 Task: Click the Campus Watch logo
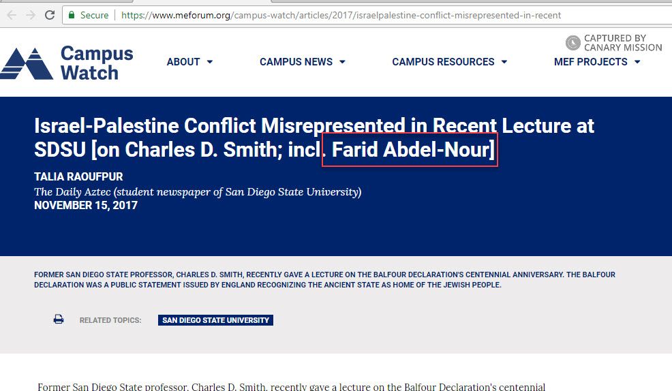67,63
